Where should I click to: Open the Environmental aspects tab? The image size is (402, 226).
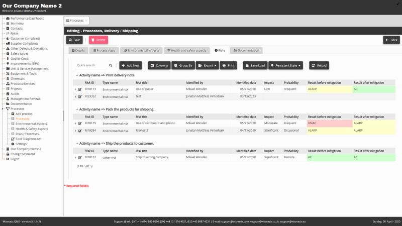click(141, 51)
